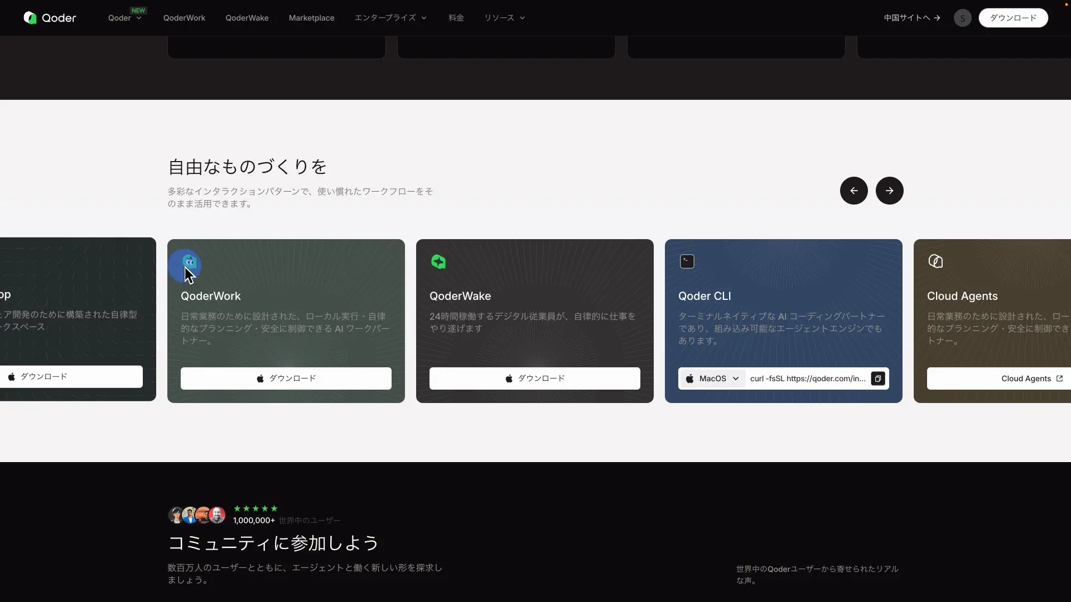
Task: Open the QoderWork nav link
Action: (x=184, y=18)
